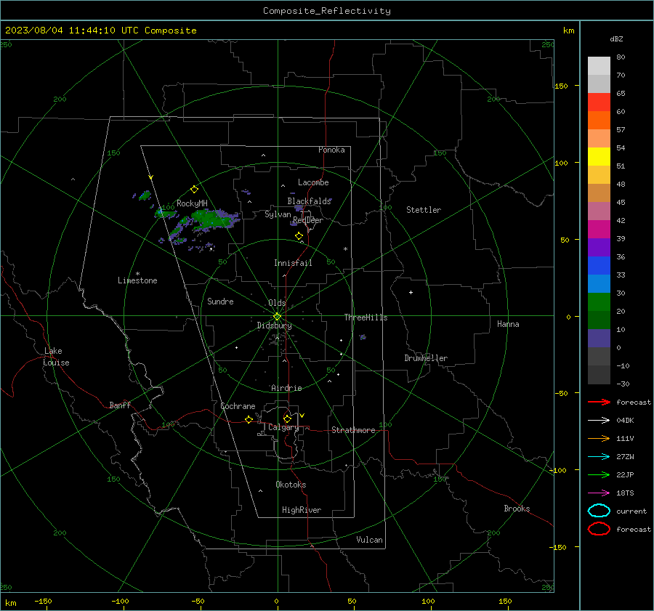Select the orange 111V arrow symbol
Viewport: 654px width, 611px height.
pos(599,438)
